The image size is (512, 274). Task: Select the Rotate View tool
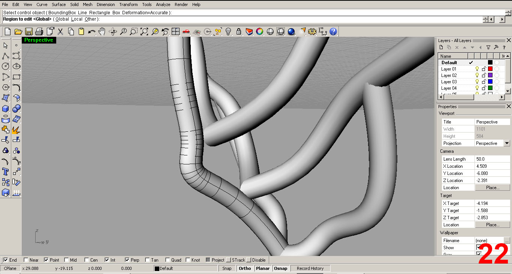click(x=112, y=32)
